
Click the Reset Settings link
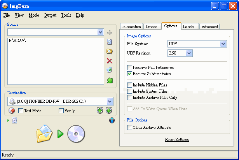click(x=177, y=139)
